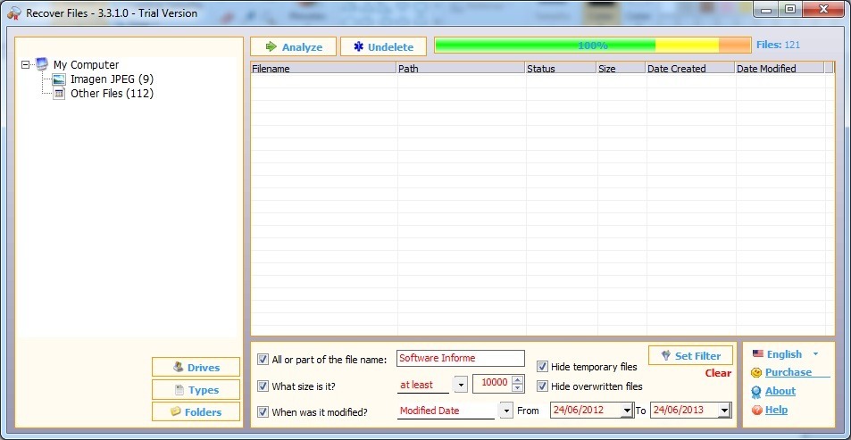Open the Types view
Screen dimensions: 851x440
tap(196, 389)
